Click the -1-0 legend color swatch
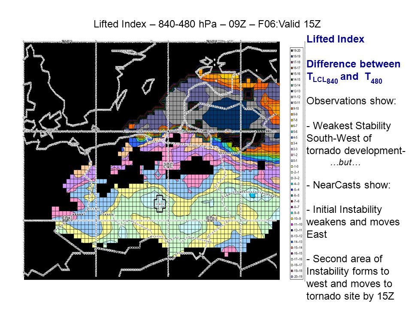 [292, 167]
